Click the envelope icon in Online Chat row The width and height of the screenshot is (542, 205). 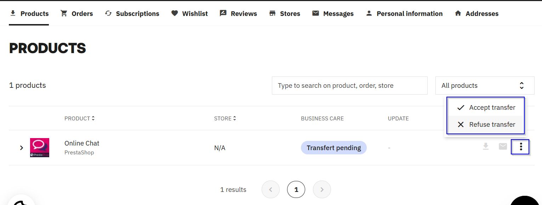point(503,147)
